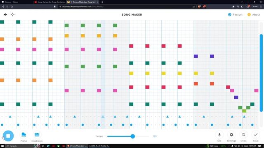This screenshot has height=148, width=264.
Task: Restart the song with the Restart button
Action: [235, 15]
